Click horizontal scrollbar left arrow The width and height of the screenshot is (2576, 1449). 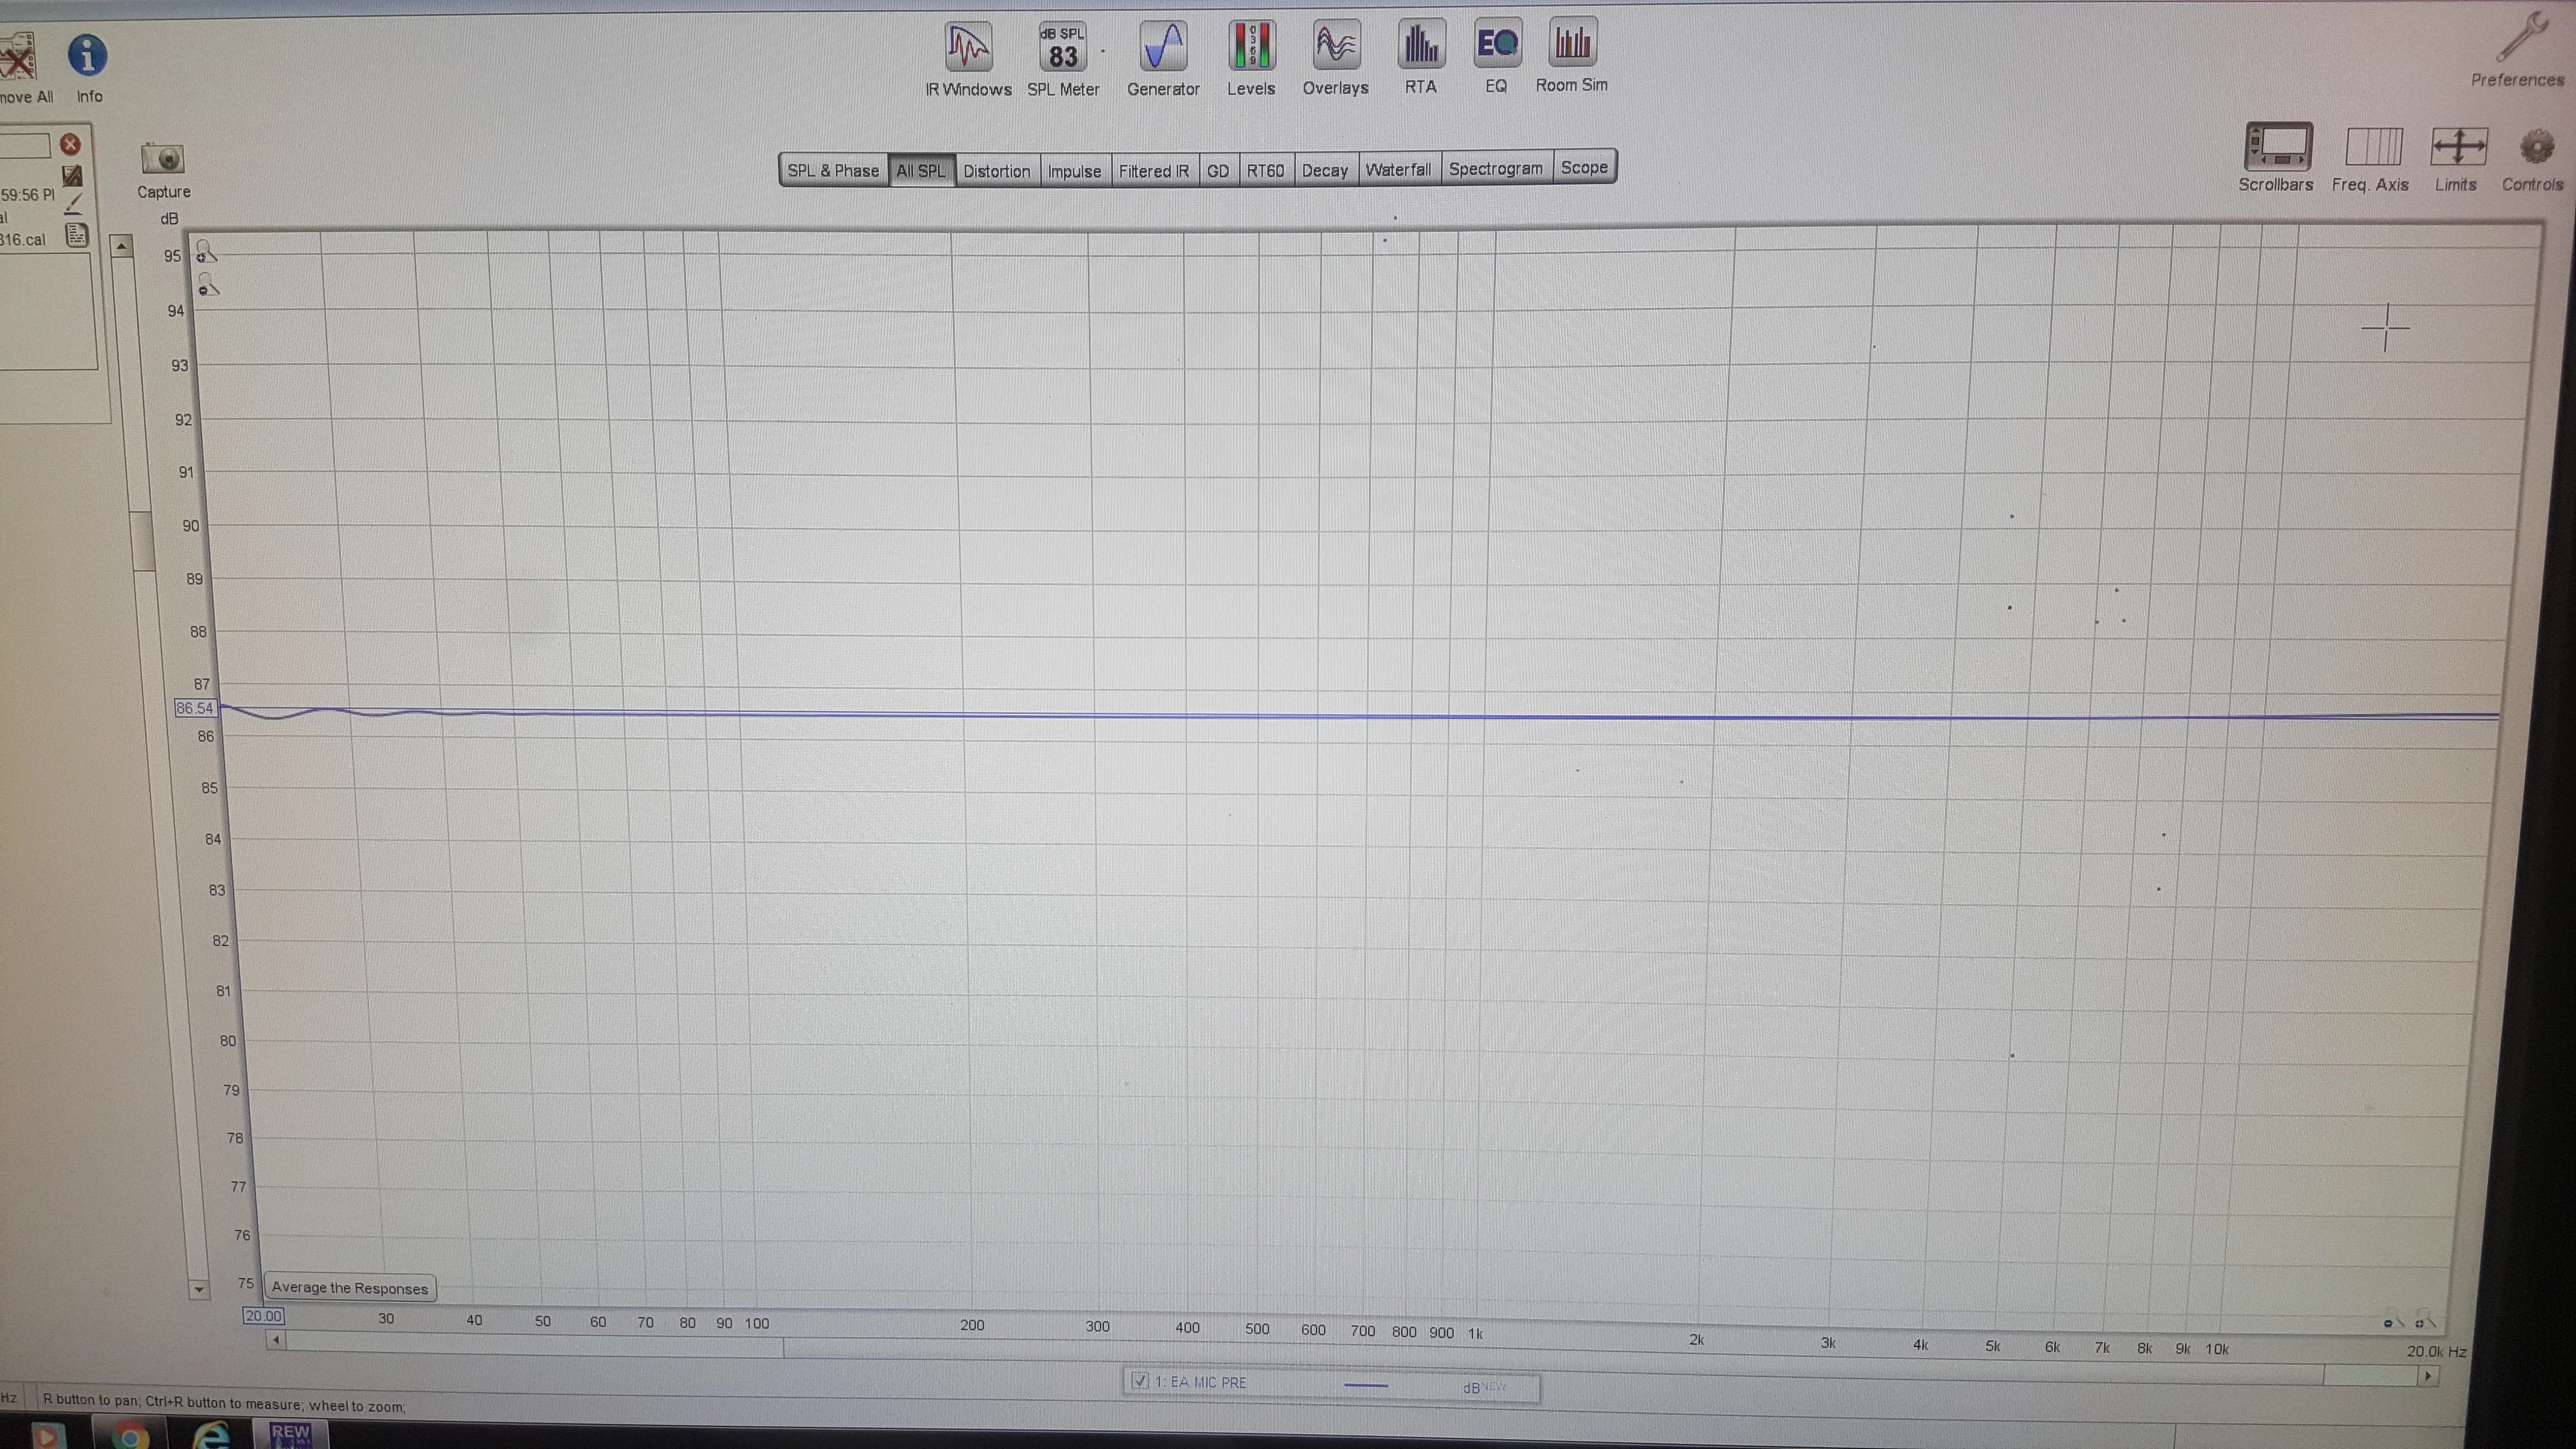pos(277,1339)
